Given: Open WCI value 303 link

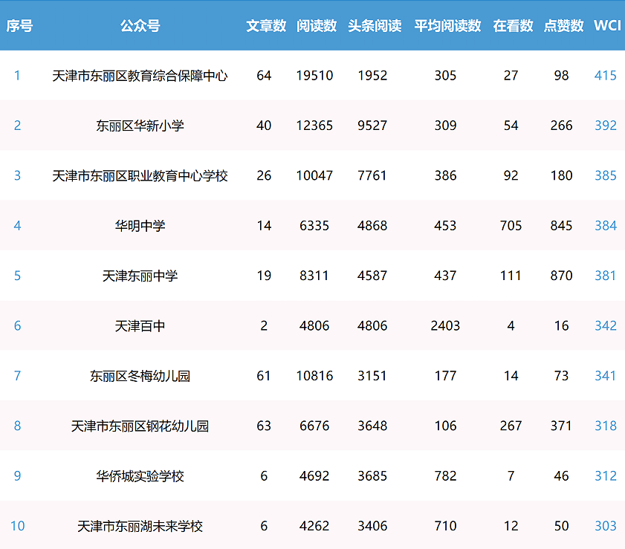Looking at the screenshot, I should click(606, 526).
